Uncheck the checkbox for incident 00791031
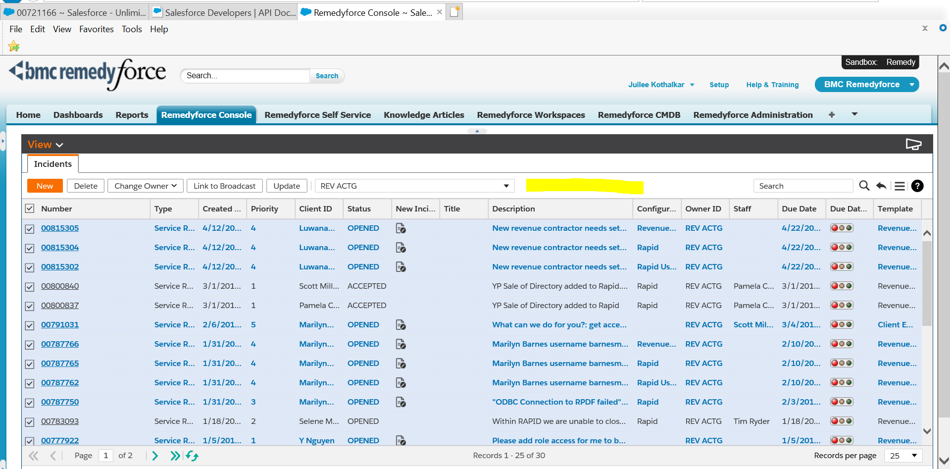 pyautogui.click(x=30, y=325)
